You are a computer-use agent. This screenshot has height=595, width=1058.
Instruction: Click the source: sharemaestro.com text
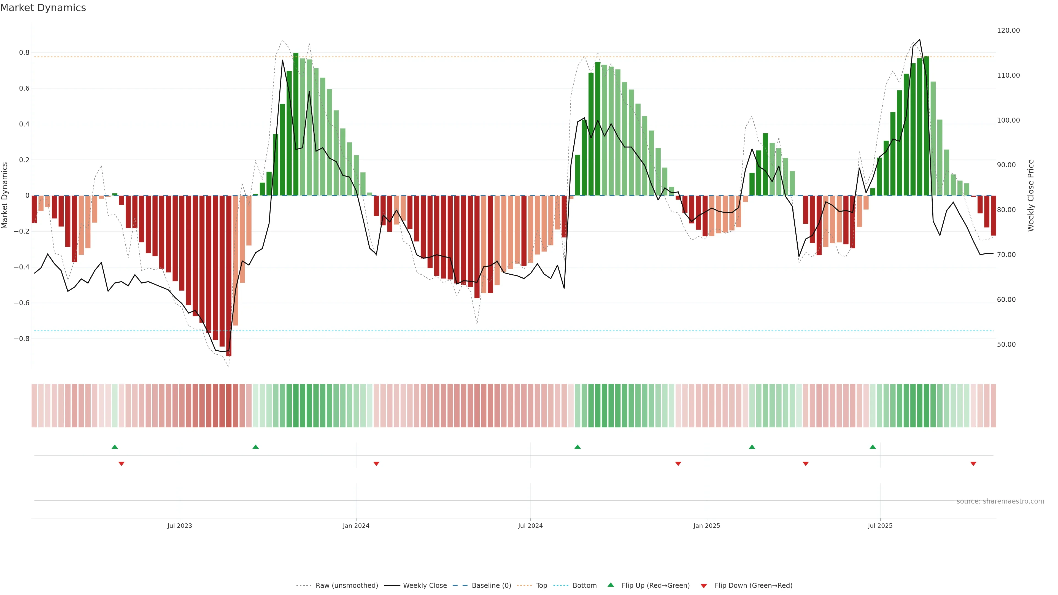click(x=1000, y=501)
